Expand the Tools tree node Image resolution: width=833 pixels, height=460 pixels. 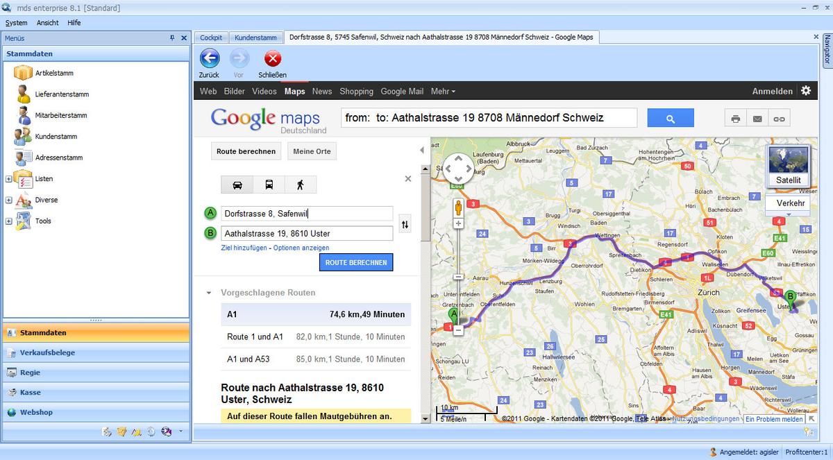tap(9, 221)
